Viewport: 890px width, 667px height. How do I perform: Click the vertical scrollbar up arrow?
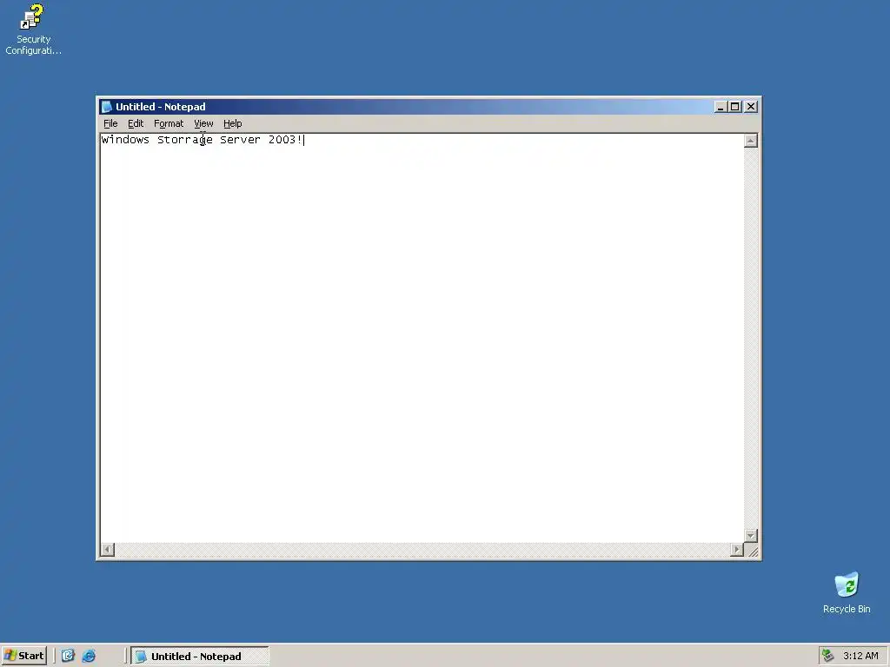pyautogui.click(x=751, y=141)
